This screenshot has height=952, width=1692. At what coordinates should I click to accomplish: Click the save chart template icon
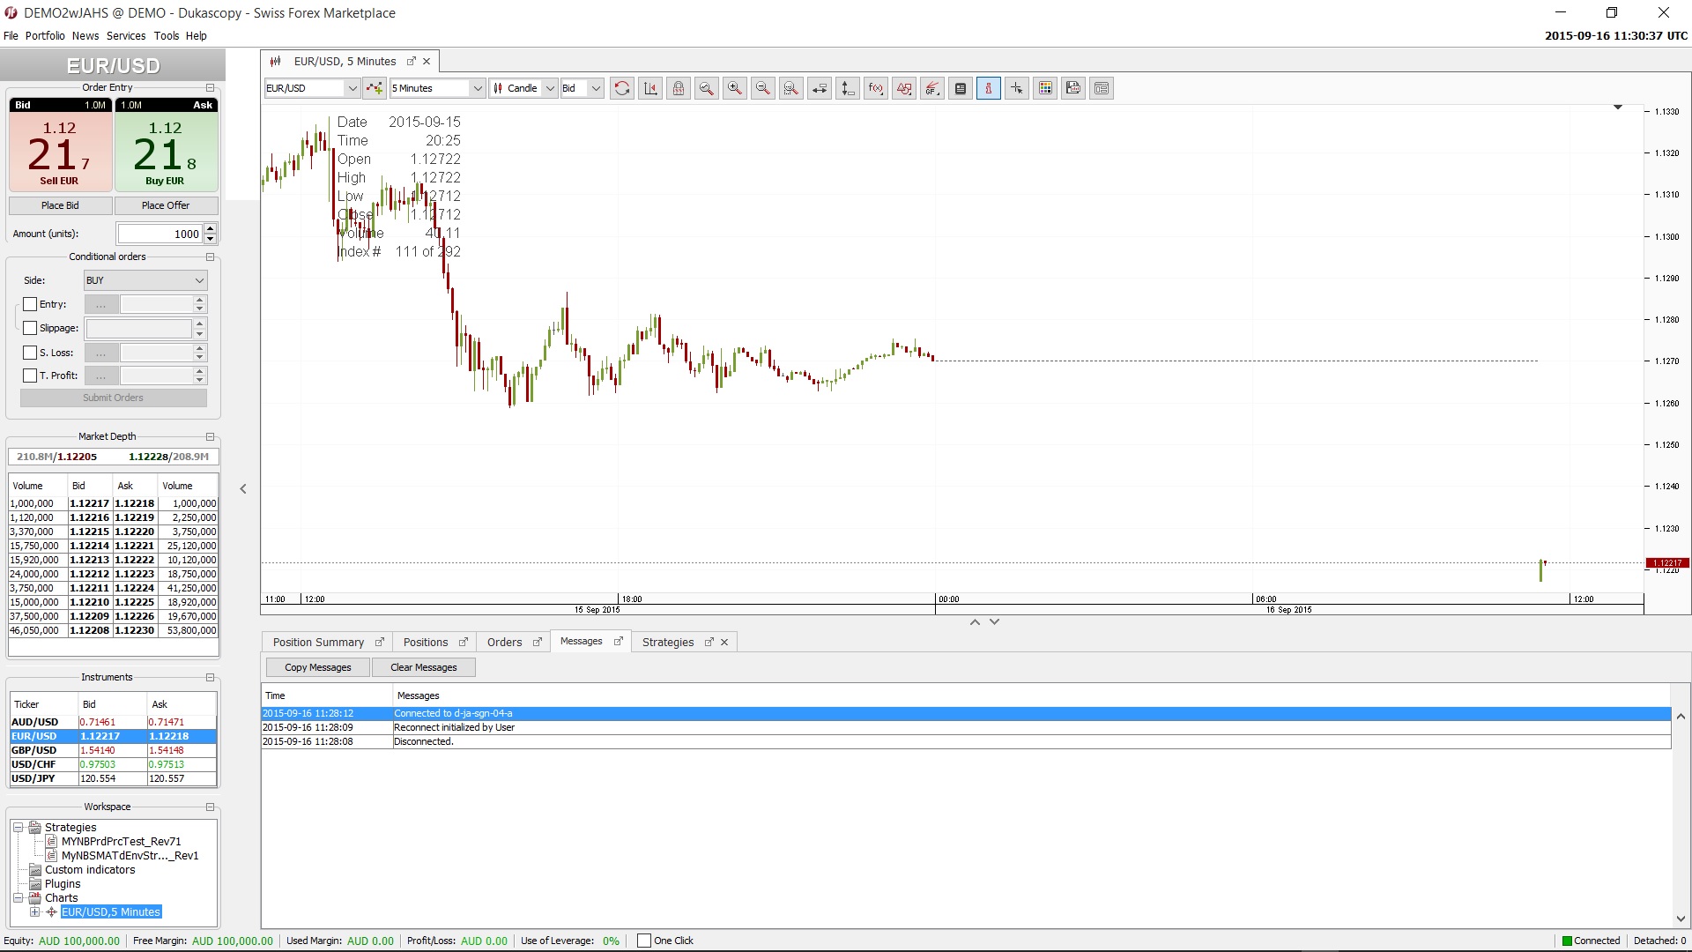pos(1073,88)
